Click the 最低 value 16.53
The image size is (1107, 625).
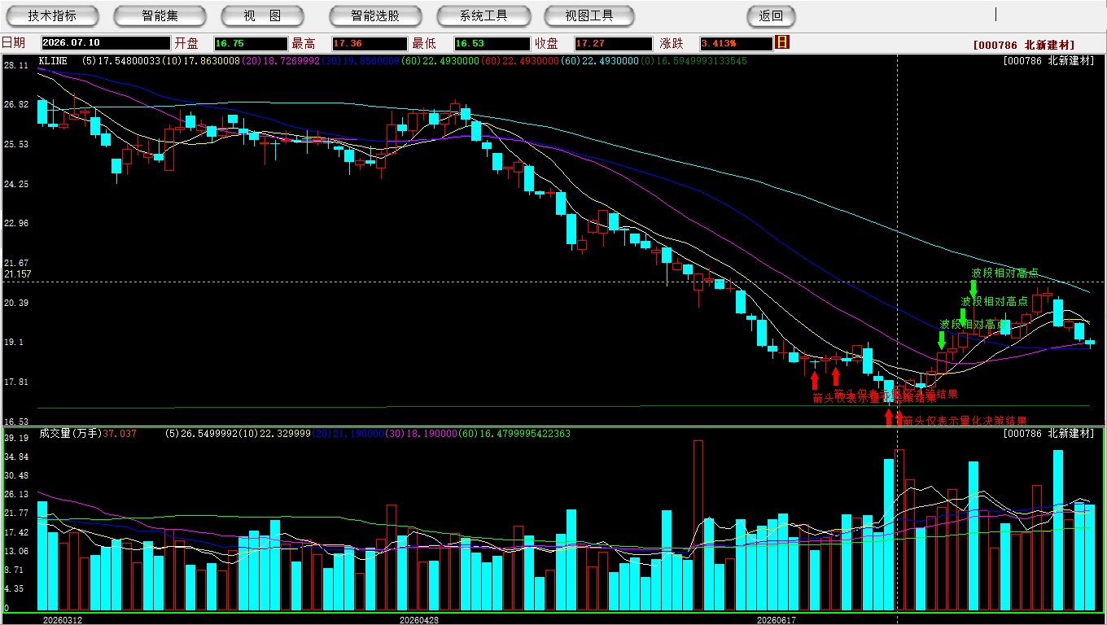[491, 43]
